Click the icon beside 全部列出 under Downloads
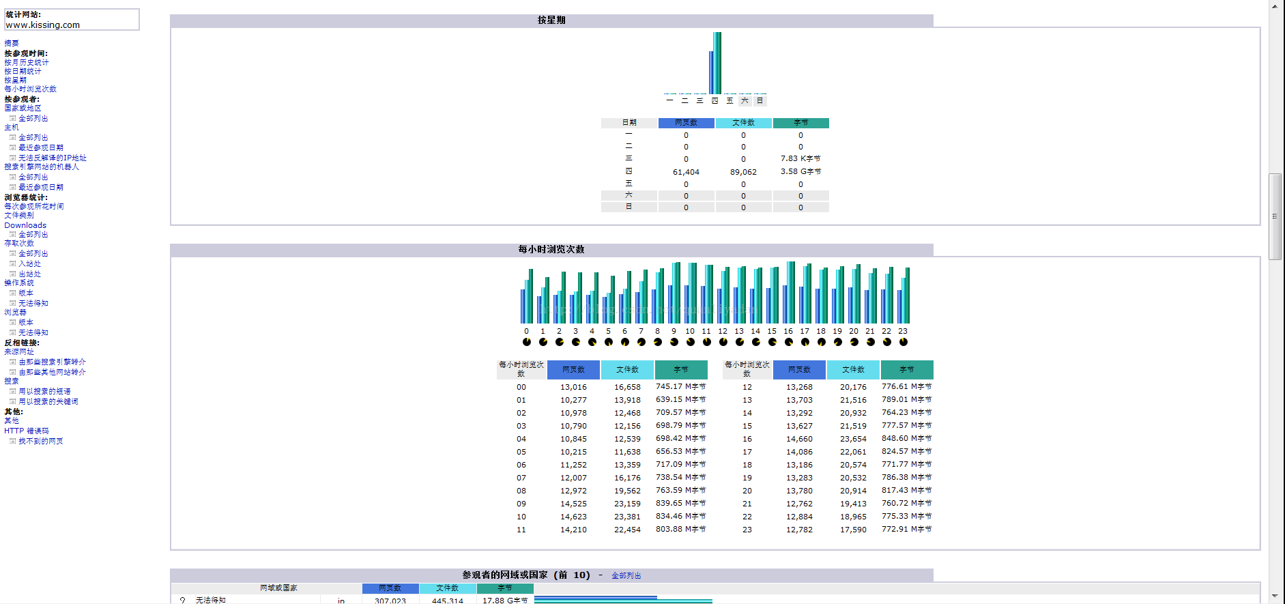Viewport: 1285px width, 604px height. pyautogui.click(x=12, y=234)
